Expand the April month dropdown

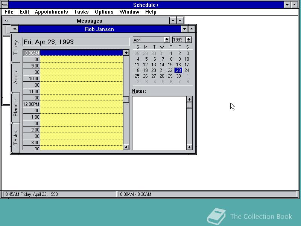pos(167,40)
